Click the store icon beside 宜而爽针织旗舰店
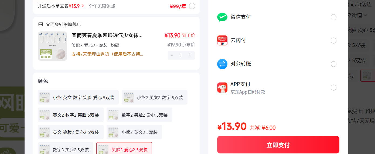 (40, 24)
